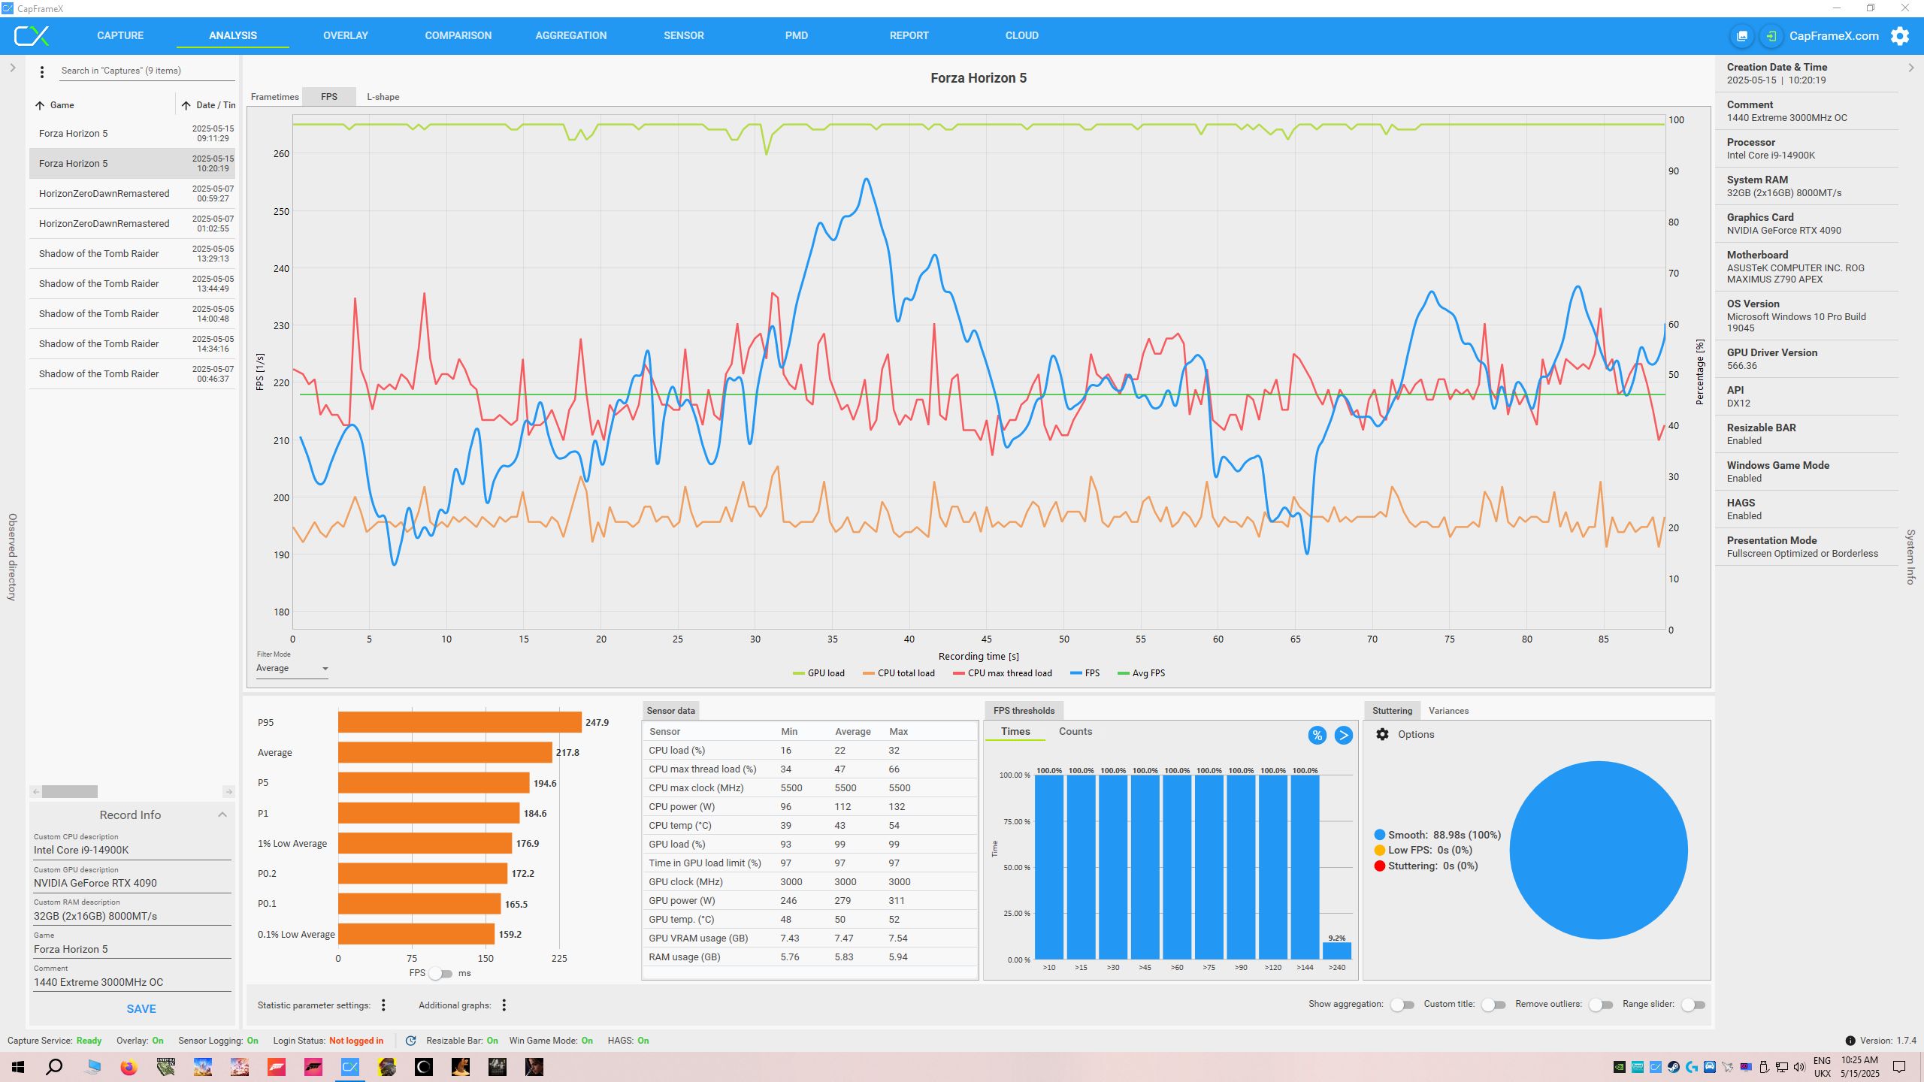Open the CLOUD tab

pyautogui.click(x=1022, y=35)
